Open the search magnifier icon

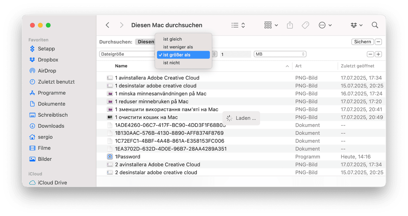pyautogui.click(x=375, y=25)
